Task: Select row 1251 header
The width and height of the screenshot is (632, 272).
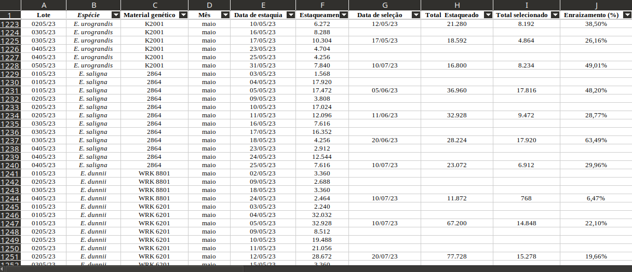Action: (x=10, y=256)
